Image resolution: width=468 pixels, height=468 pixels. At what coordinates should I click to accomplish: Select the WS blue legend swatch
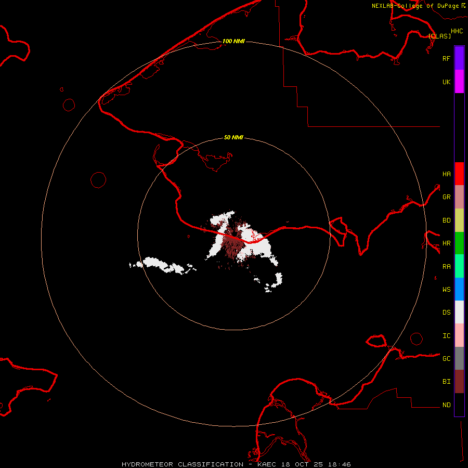pyautogui.click(x=459, y=289)
